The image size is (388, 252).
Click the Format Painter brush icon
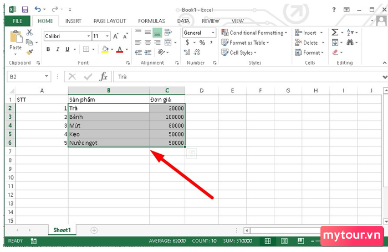coord(29,52)
